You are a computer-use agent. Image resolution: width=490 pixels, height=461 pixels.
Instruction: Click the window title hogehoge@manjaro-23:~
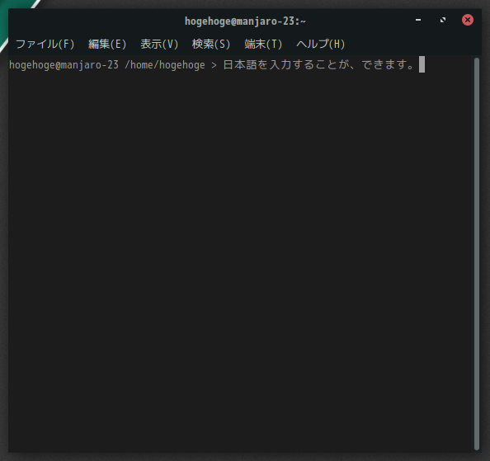tap(245, 21)
